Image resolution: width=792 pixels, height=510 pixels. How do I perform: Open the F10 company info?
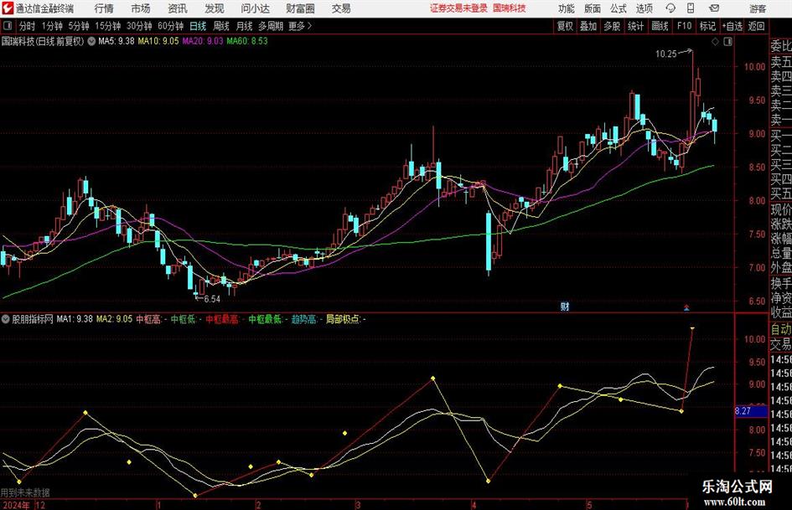click(x=684, y=26)
